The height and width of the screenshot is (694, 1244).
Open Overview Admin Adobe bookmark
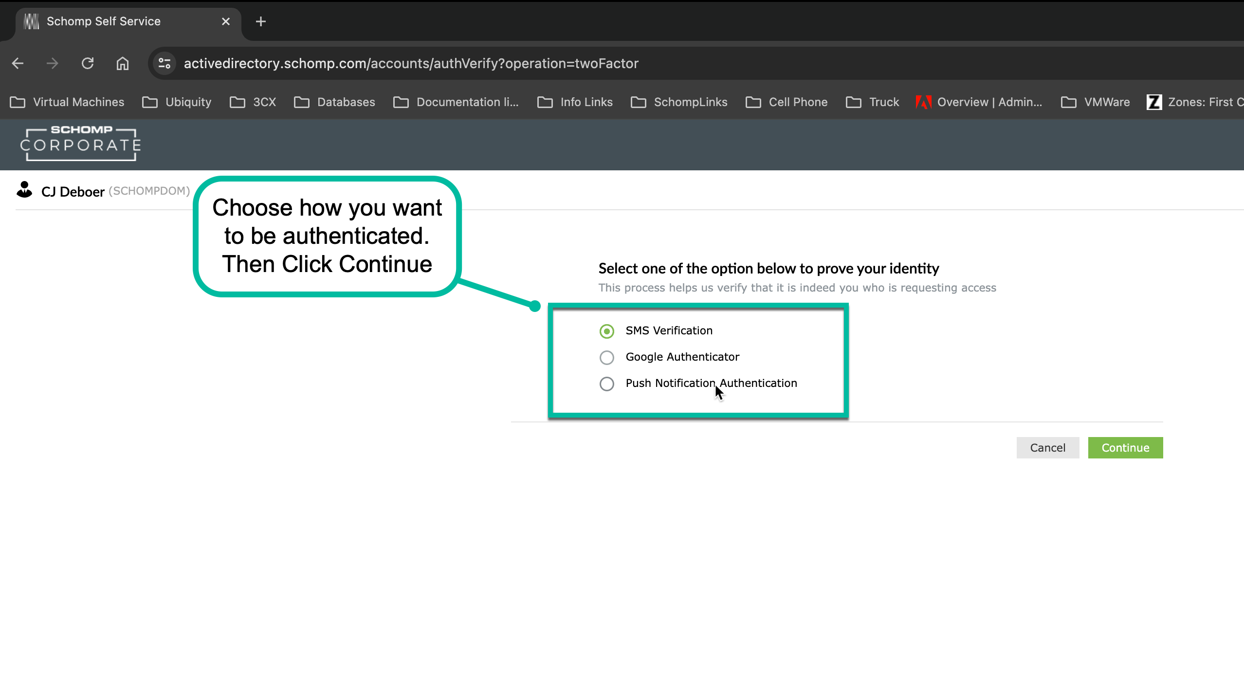coord(979,102)
